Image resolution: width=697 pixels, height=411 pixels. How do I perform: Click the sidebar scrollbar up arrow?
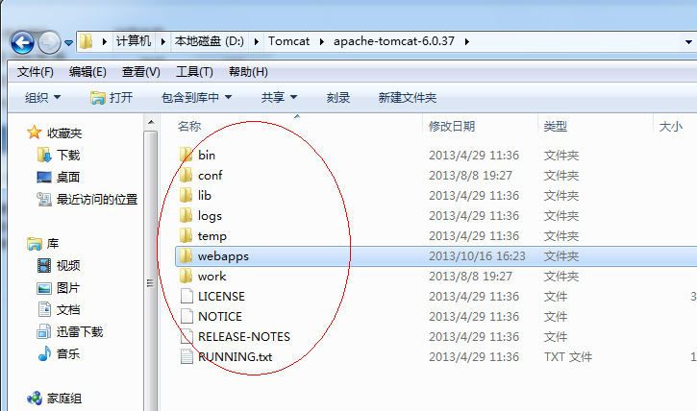tap(151, 122)
